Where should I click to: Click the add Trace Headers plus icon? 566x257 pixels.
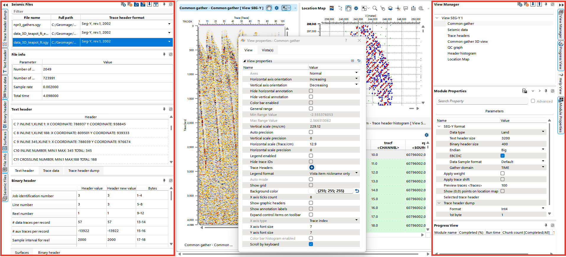[311, 167]
